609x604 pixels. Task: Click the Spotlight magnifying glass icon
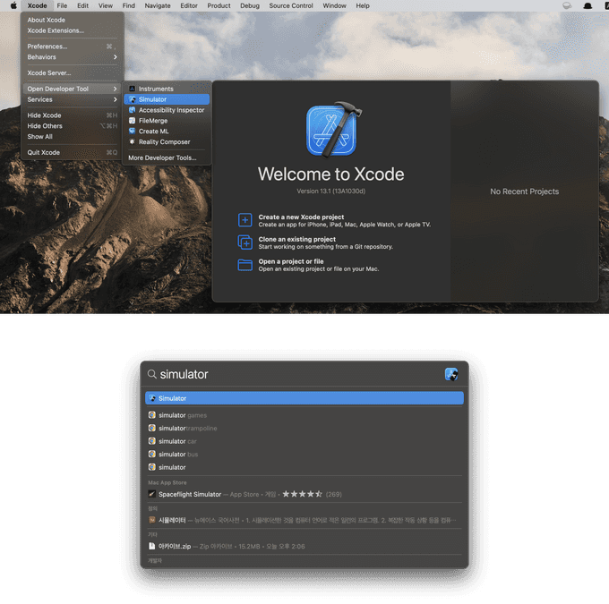[x=152, y=374]
